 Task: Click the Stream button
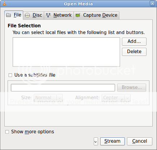tap(113, 141)
